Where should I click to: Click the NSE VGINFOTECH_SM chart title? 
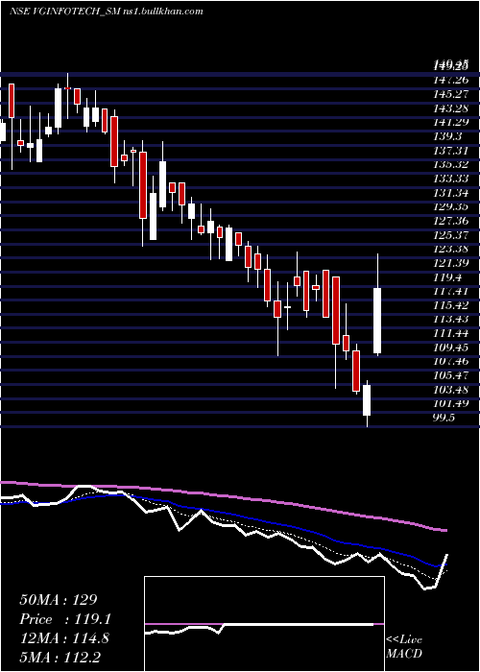click(x=106, y=12)
